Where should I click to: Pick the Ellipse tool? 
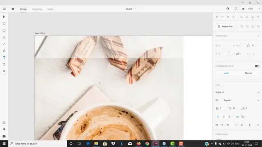[x=4, y=31]
